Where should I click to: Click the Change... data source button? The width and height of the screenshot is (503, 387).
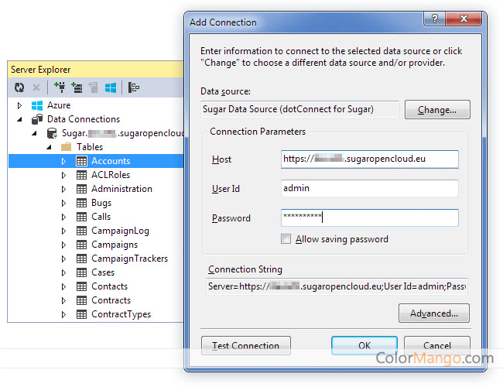(436, 110)
